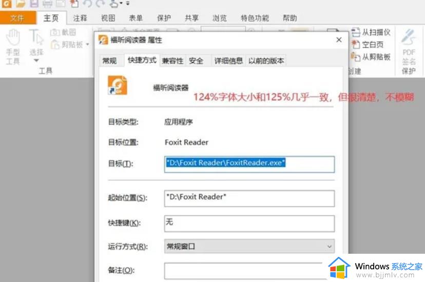Switch to the 表单 ribbon tab

tap(136, 18)
